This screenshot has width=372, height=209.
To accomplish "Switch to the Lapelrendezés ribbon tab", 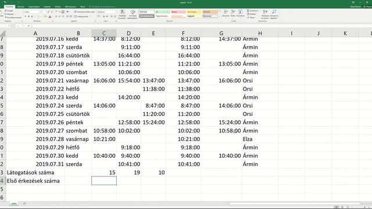I will [x=34, y=6].
